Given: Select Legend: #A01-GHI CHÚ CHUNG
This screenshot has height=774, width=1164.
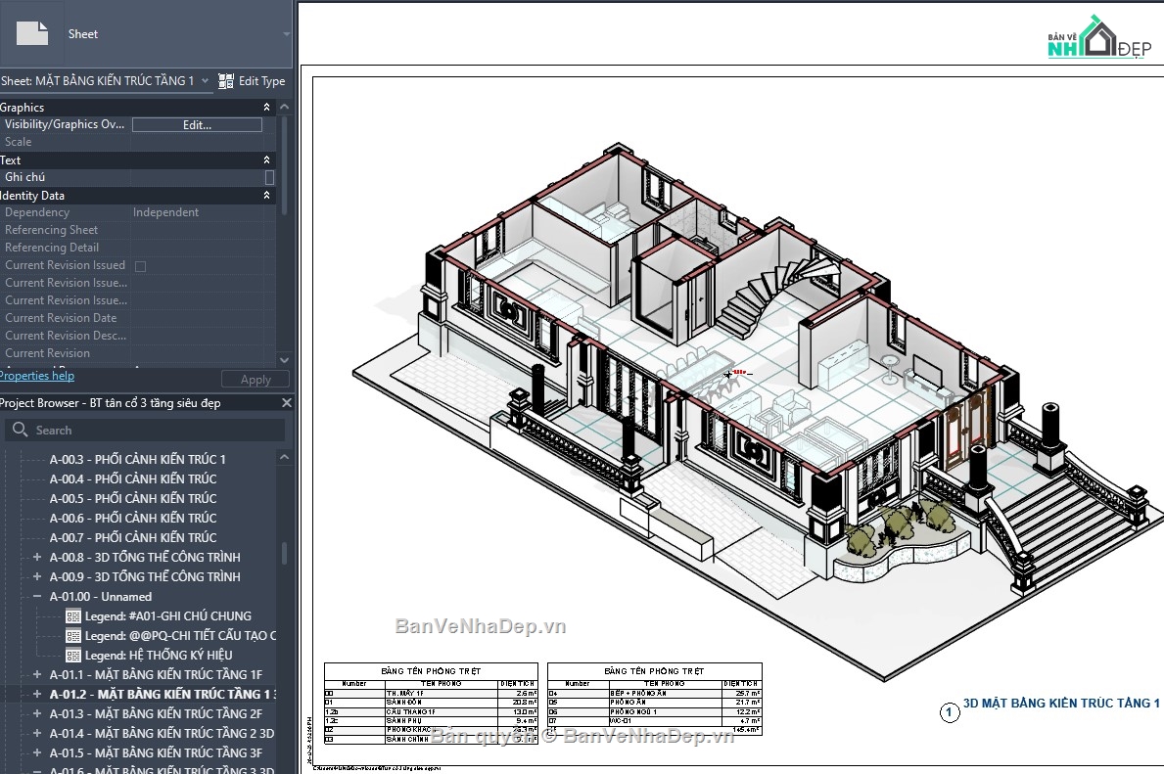Looking at the screenshot, I should (167, 615).
